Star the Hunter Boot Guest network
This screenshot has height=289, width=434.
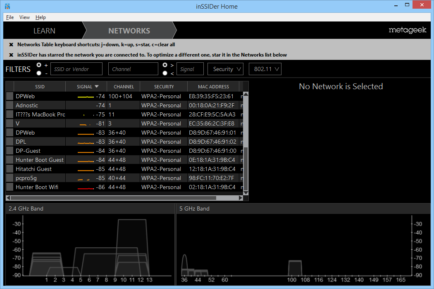pyautogui.click(x=10, y=160)
